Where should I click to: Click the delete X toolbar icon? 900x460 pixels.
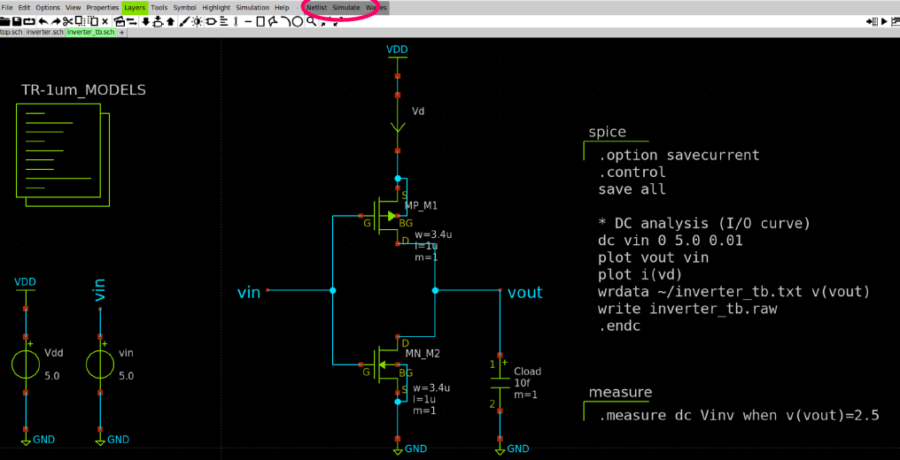click(x=105, y=21)
